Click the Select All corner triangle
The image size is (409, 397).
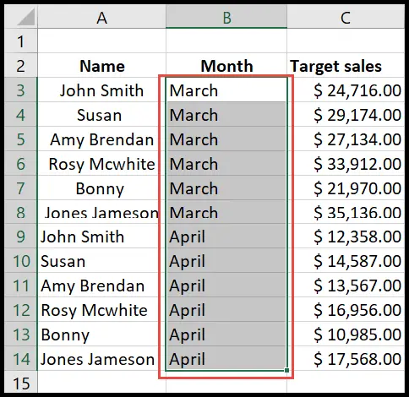25,17
